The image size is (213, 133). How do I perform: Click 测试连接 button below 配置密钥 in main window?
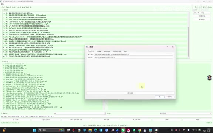[202, 20]
